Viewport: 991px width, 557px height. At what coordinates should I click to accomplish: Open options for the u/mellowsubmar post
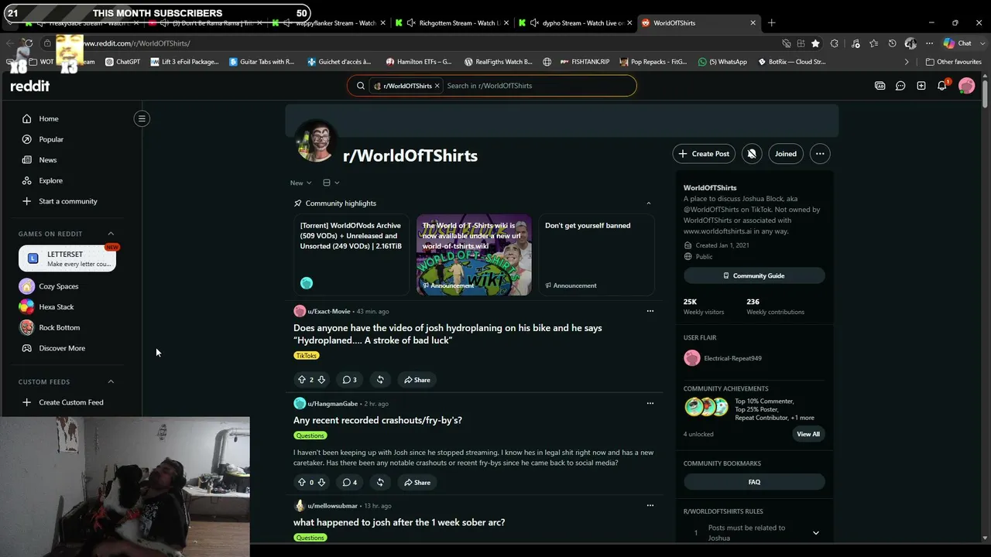(650, 505)
